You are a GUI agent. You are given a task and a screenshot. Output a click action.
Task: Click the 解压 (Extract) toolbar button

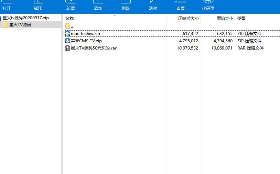coord(38,6)
